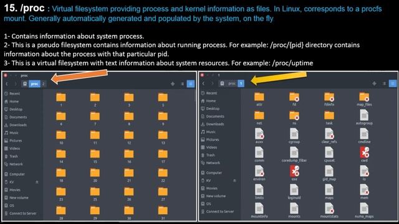This screenshot has width=399, height=224.
Task: Select the autogroup file in the right window
Action: [x=364, y=116]
